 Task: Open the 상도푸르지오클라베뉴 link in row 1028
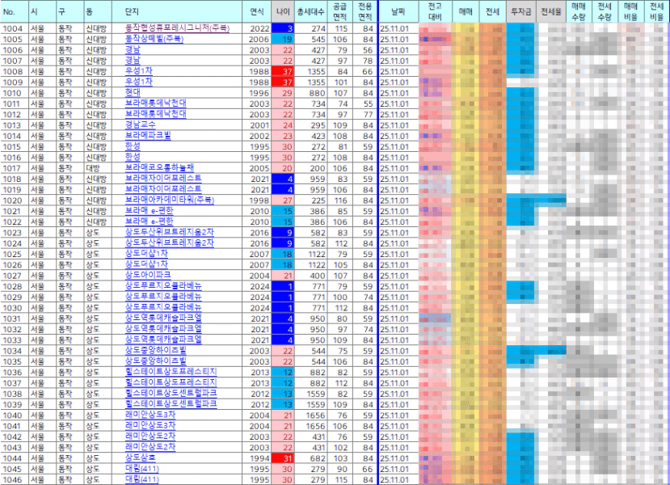(163, 286)
